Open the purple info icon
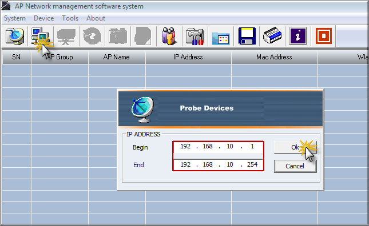The height and width of the screenshot is (226, 369). pyautogui.click(x=298, y=36)
